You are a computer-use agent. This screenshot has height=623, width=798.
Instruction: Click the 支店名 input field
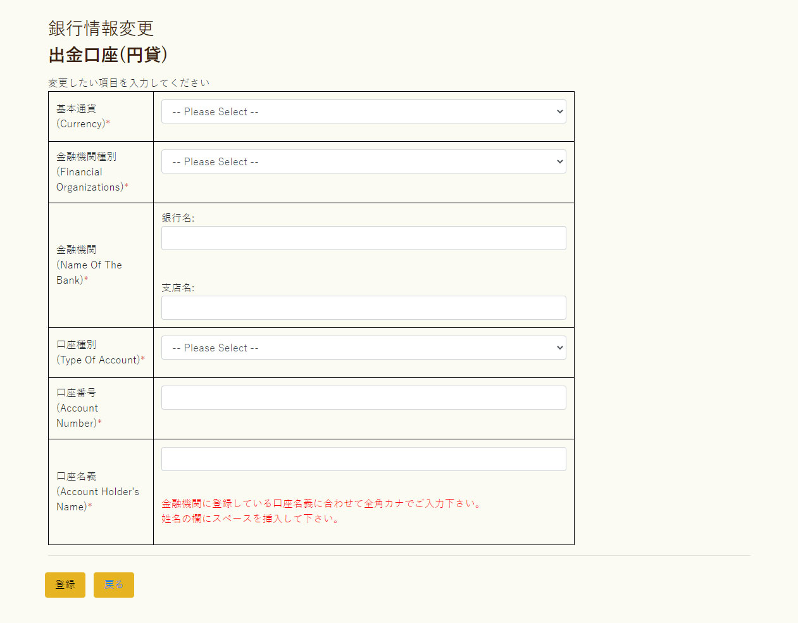364,308
